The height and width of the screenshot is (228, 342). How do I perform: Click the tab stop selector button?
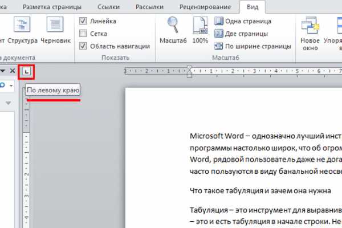(26, 72)
